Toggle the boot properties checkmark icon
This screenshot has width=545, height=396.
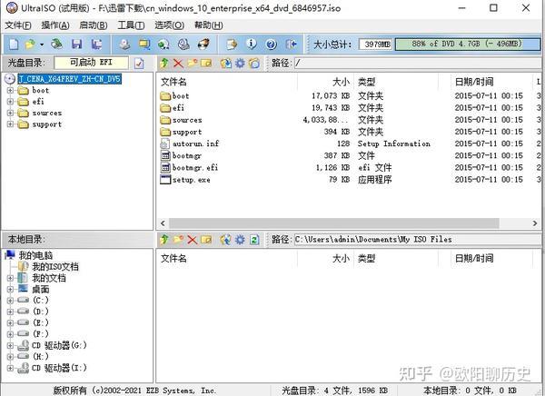[139, 63]
